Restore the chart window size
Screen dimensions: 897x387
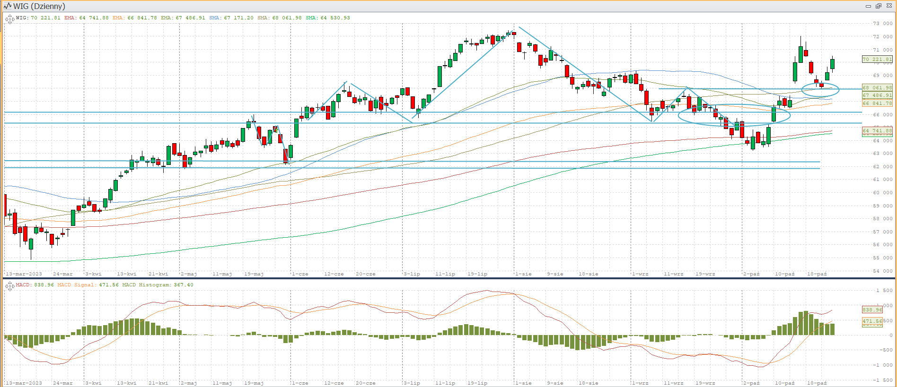click(x=879, y=6)
